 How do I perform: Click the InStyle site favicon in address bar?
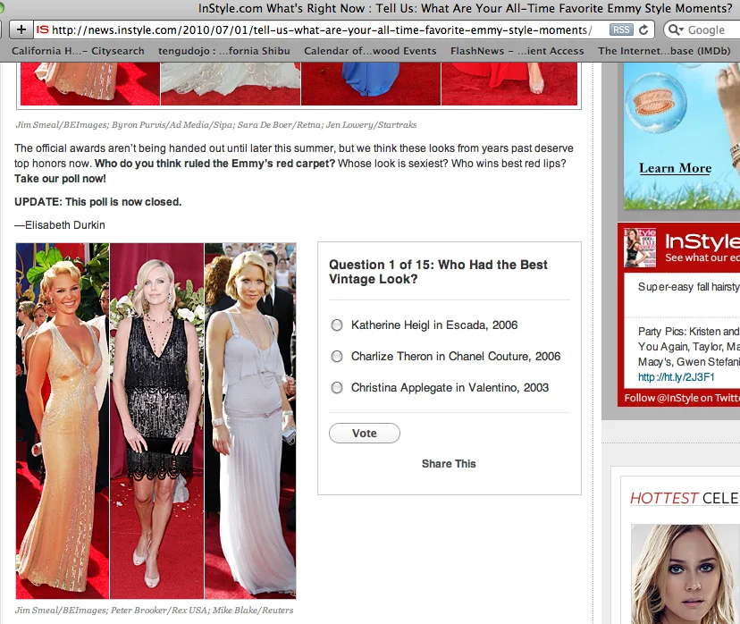click(43, 30)
